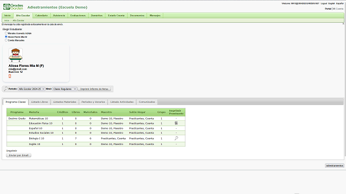Click the Enviar por Email button

19,155
